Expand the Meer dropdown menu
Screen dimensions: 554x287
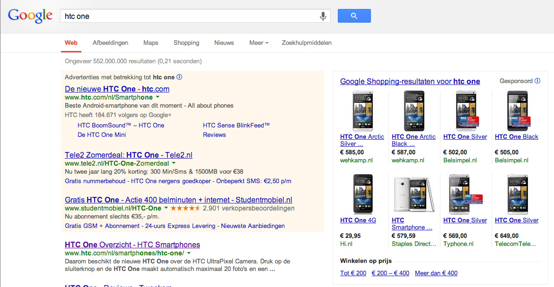tap(258, 43)
